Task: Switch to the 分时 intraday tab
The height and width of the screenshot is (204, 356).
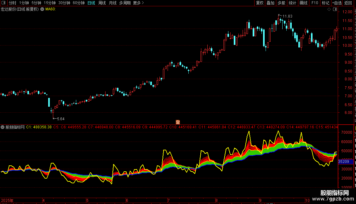Action: 13,3
